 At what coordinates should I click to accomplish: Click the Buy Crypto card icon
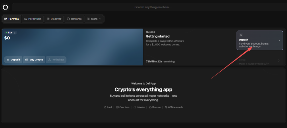pyautogui.click(x=27, y=60)
